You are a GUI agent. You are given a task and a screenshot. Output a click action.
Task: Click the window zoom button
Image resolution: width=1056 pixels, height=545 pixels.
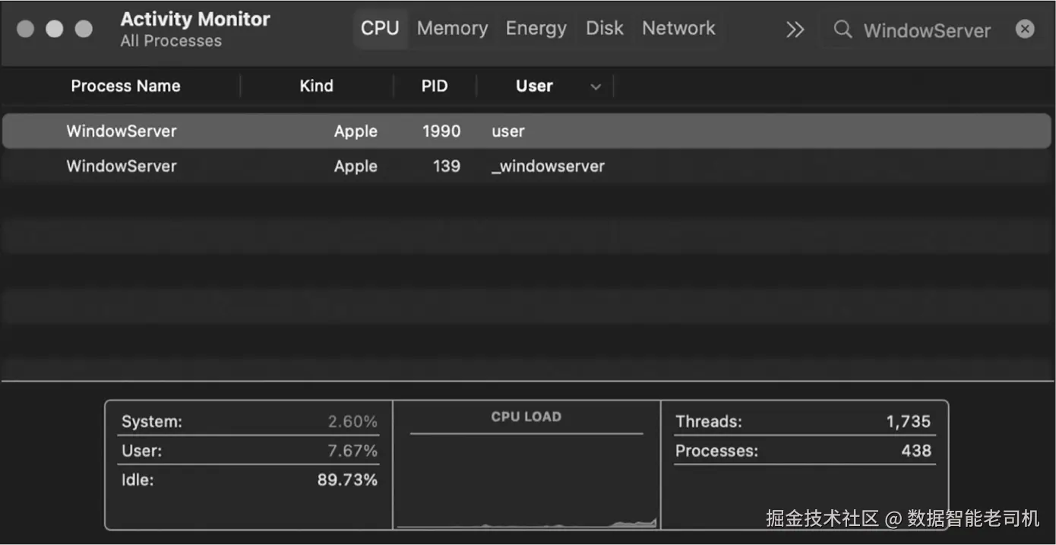point(84,29)
